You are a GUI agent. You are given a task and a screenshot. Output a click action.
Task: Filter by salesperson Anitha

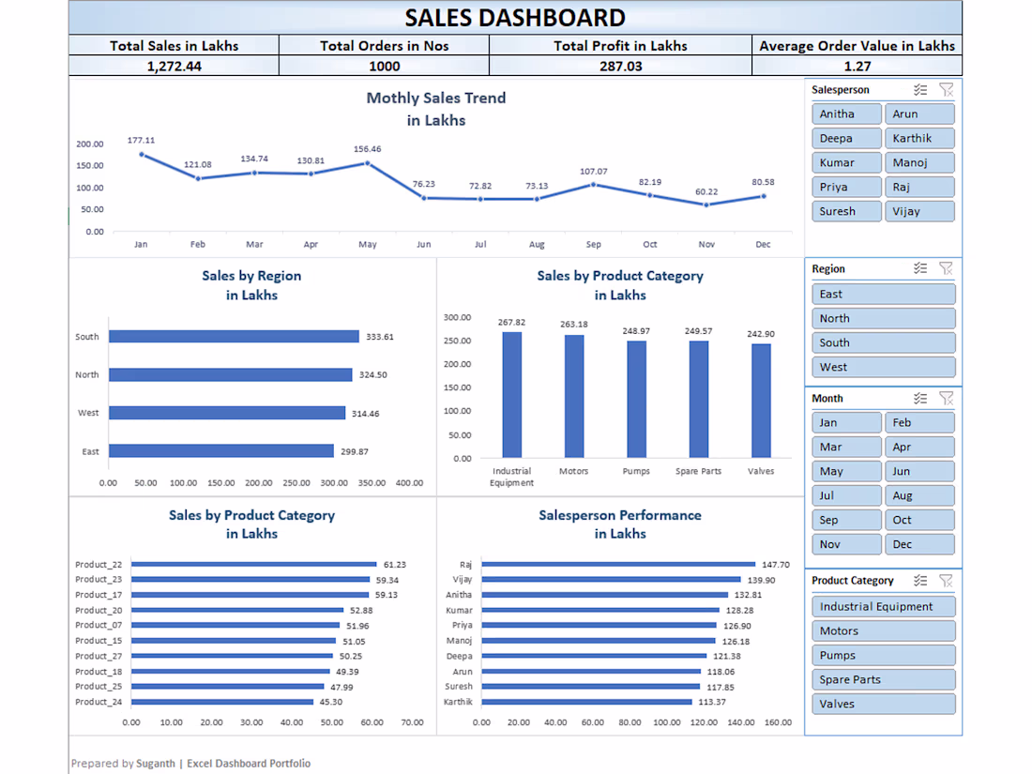click(846, 114)
